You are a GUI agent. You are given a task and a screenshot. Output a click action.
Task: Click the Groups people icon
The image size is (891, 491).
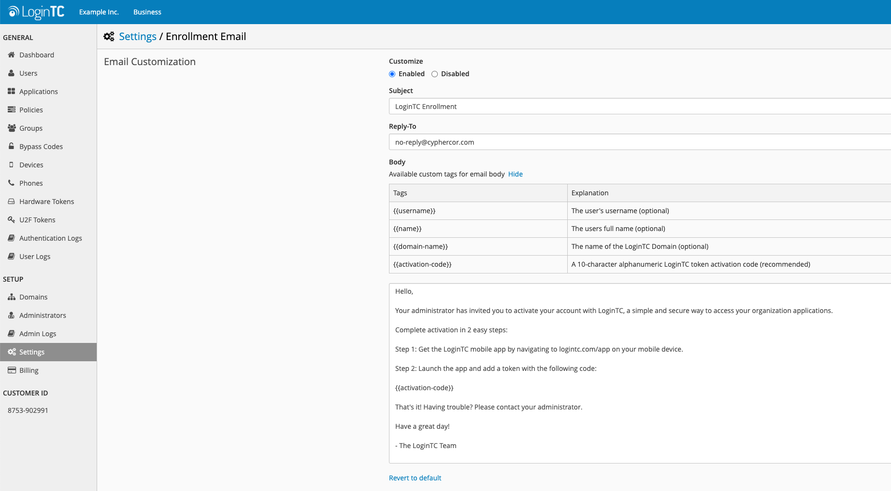pyautogui.click(x=12, y=128)
